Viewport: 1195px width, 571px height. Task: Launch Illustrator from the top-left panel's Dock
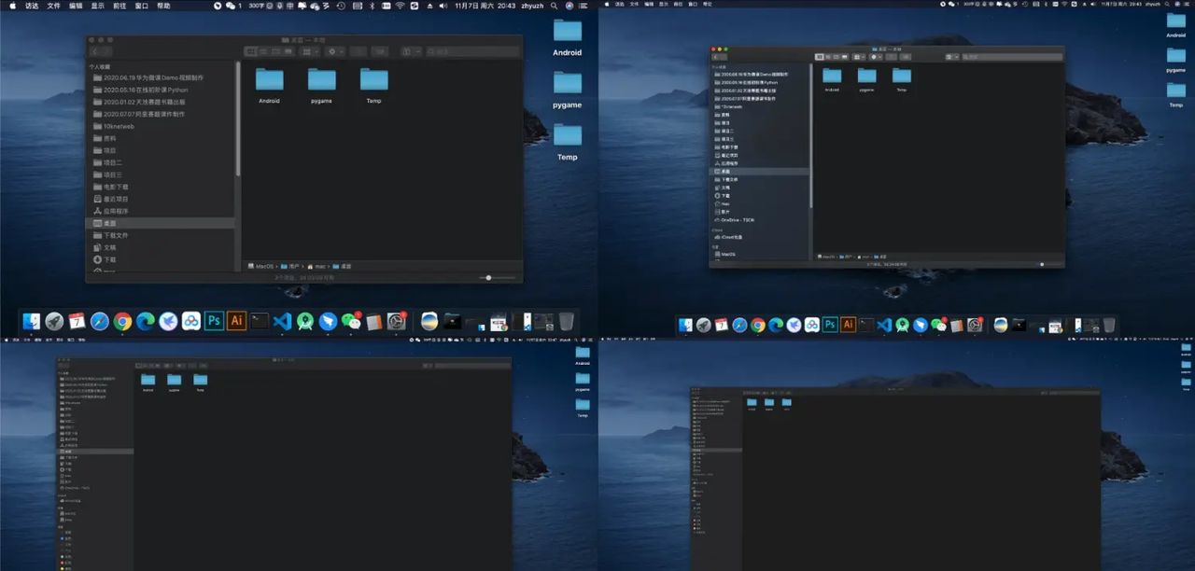coord(236,321)
